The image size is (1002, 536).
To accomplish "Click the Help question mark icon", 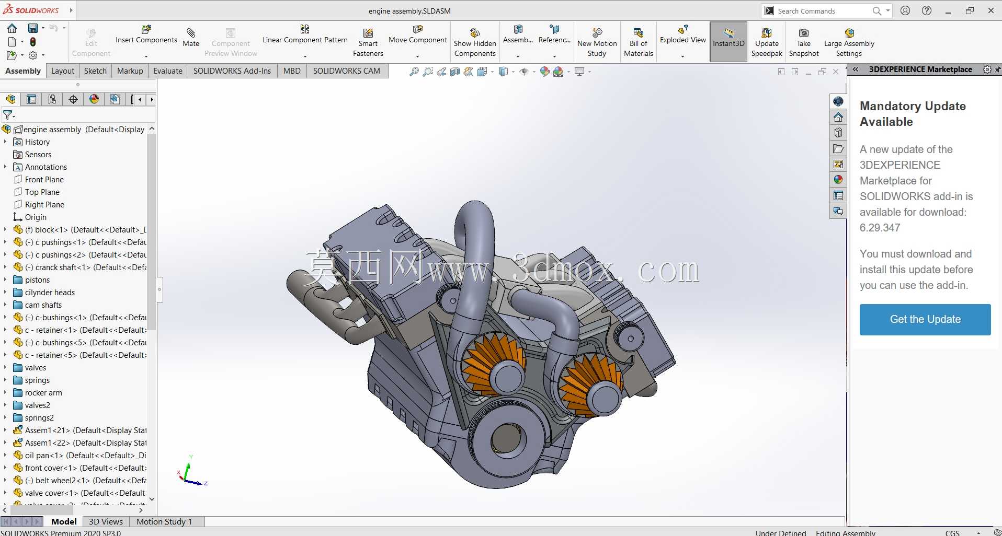I will click(927, 10).
